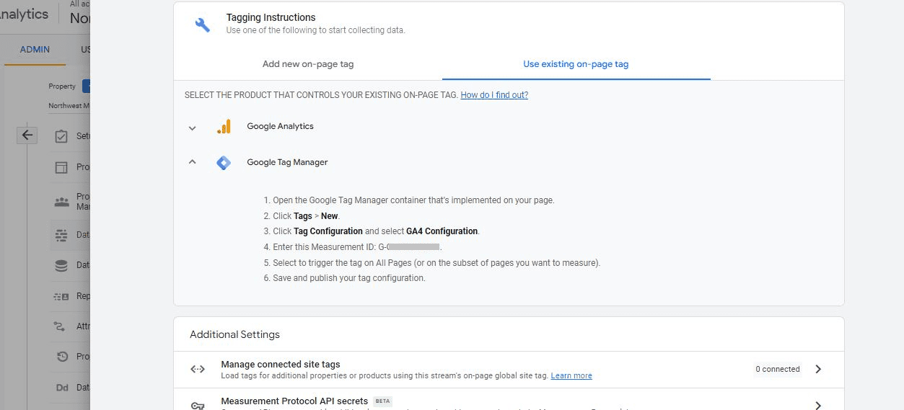The width and height of the screenshot is (904, 410).
Task: Click the connected site tags code icon
Action: [x=198, y=369]
